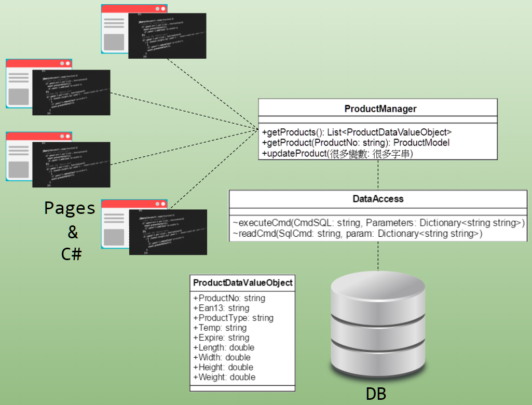Click the updateProduct method entry
Screen dimensions: 532x405
(x=337, y=154)
